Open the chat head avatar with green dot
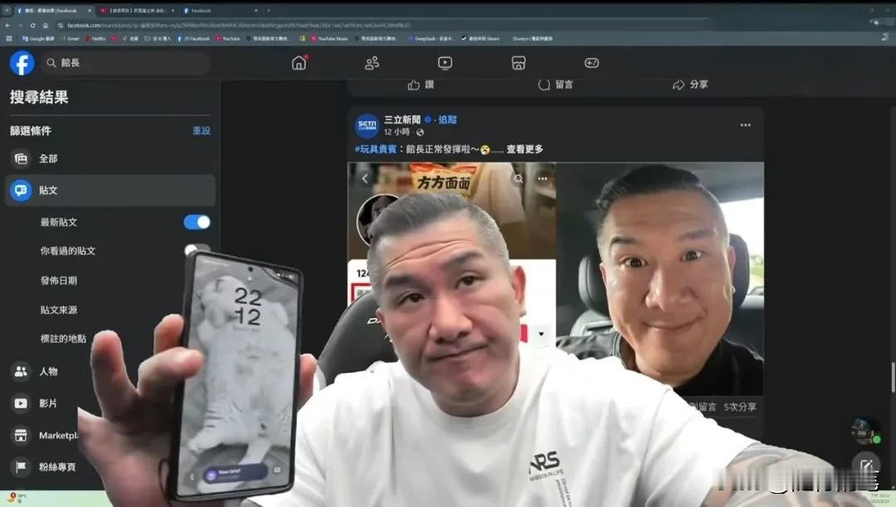 click(x=864, y=431)
